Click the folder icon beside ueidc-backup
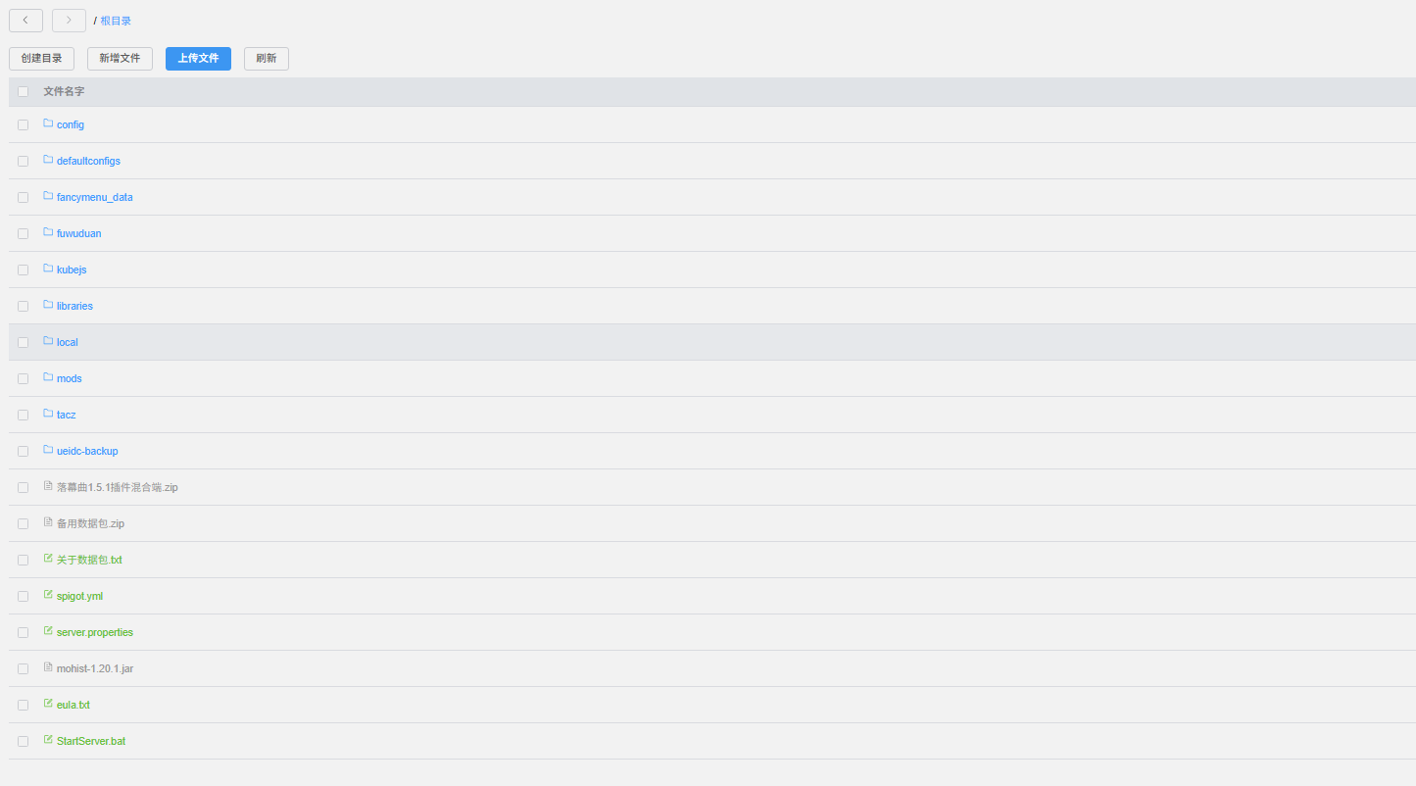Image resolution: width=1416 pixels, height=786 pixels. [48, 450]
